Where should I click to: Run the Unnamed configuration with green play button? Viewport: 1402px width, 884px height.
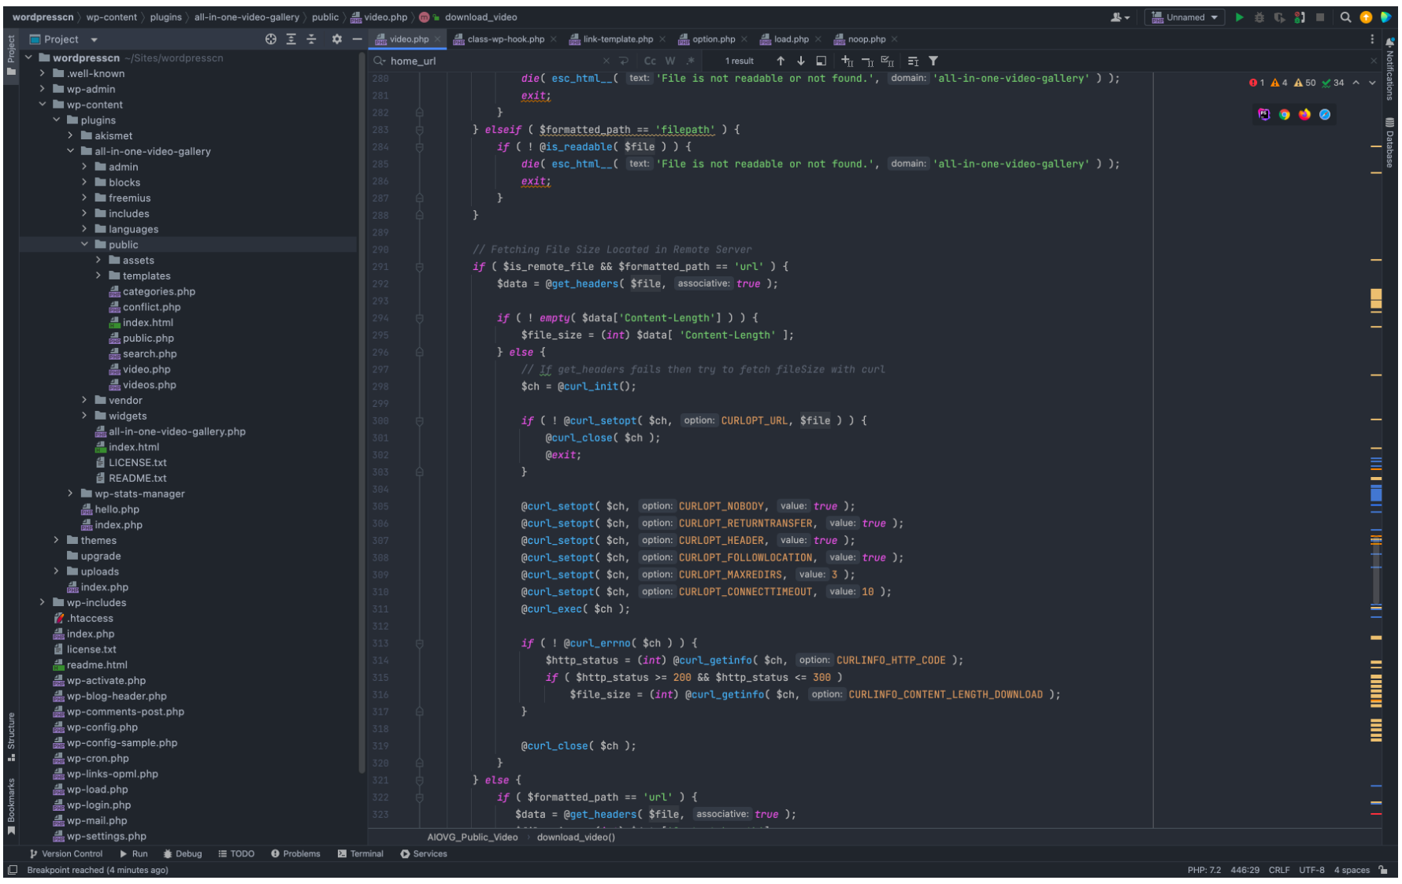pos(1239,17)
